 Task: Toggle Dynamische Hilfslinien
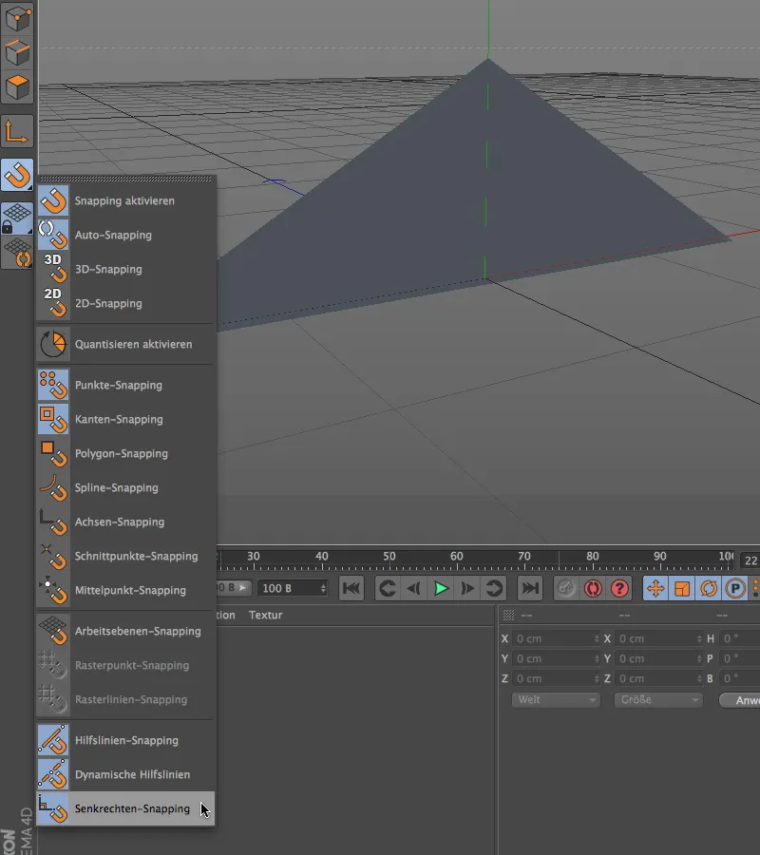[125, 775]
